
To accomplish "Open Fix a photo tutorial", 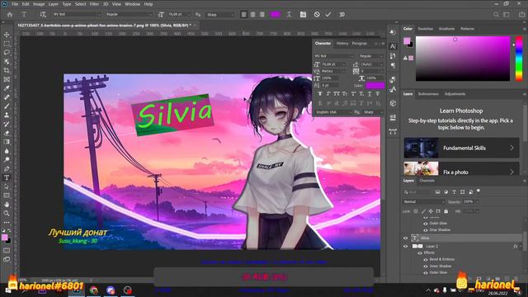I will 461,168.
